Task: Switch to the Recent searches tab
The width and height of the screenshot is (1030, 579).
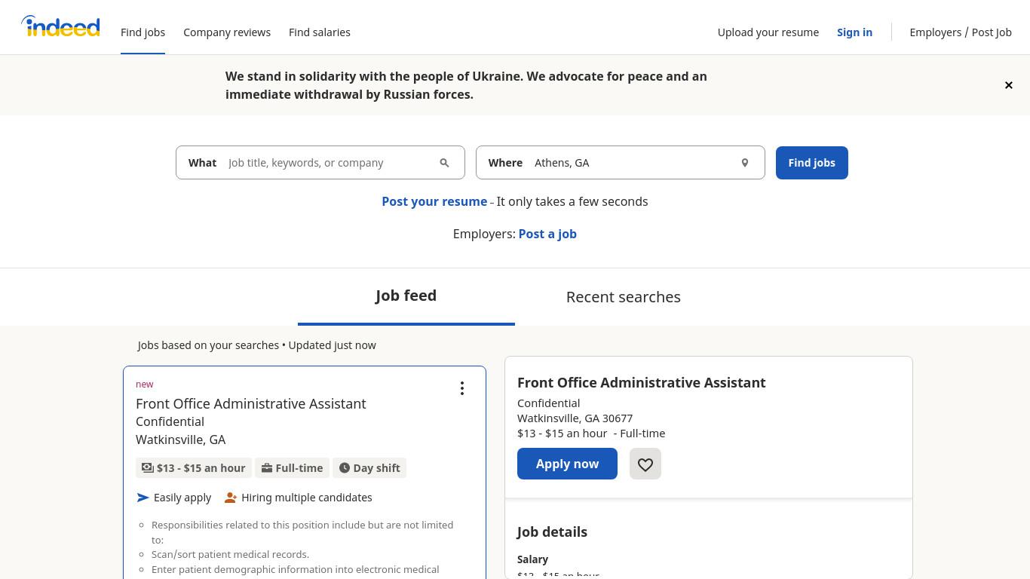Action: [x=624, y=297]
